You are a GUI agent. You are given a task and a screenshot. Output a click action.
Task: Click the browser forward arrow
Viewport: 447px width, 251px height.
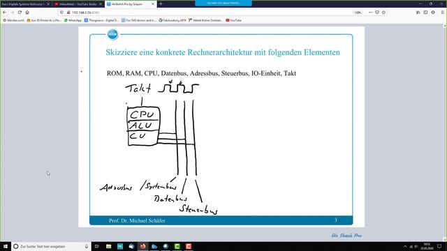click(x=13, y=13)
